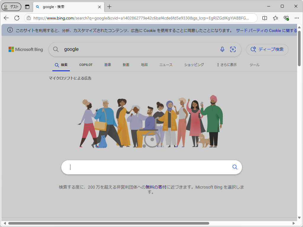Open split screen view
The width and height of the screenshot is (303, 227).
(x=265, y=18)
